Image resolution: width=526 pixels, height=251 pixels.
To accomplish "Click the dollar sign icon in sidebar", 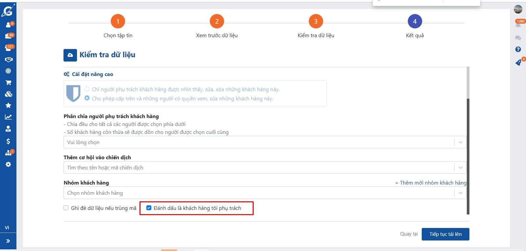I will pos(8,141).
